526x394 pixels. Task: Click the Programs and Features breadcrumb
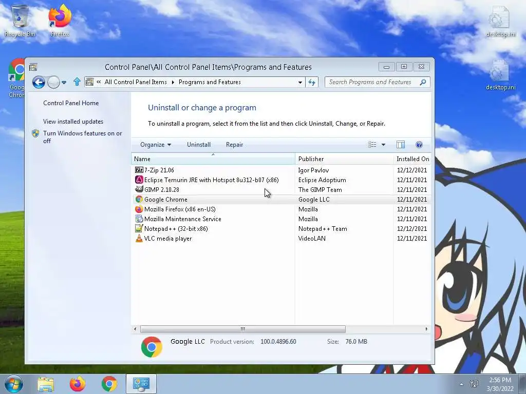click(210, 82)
